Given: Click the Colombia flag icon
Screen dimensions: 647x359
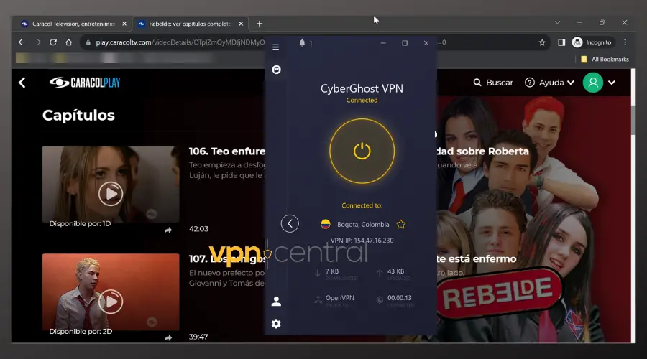Looking at the screenshot, I should [326, 224].
